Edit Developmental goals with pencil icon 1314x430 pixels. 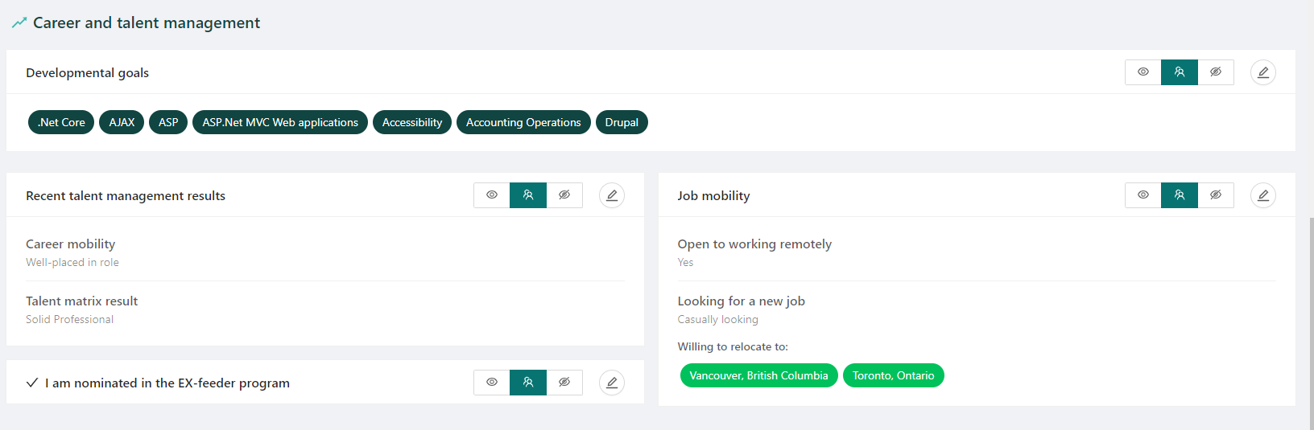point(1262,72)
